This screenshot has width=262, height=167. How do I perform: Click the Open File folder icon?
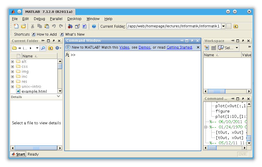23,26
